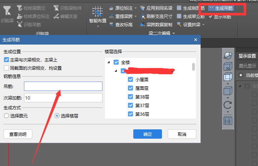
Task: Open dropdown below rotate icon
Action: point(228,112)
